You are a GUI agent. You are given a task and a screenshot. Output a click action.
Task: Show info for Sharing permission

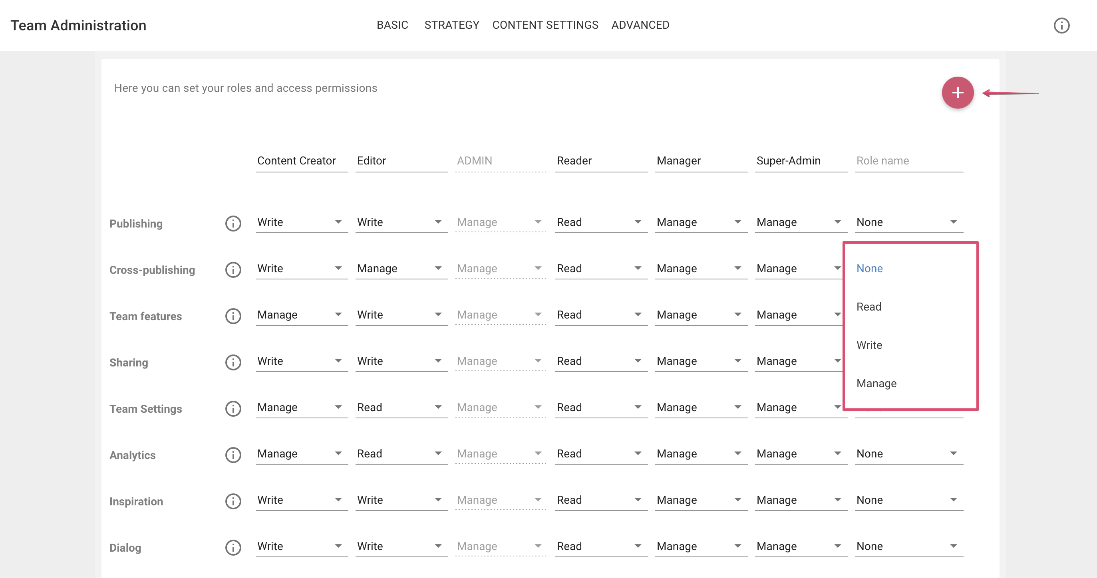coord(233,362)
